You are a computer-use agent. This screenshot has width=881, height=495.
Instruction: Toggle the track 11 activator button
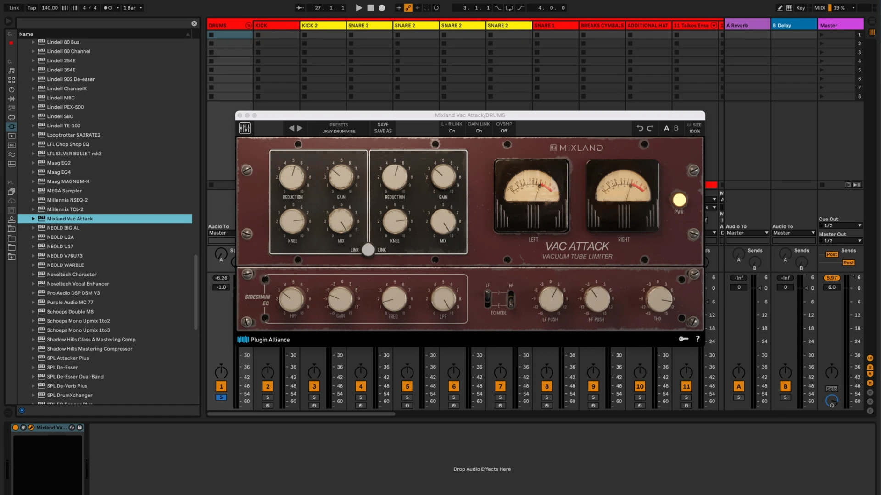686,386
